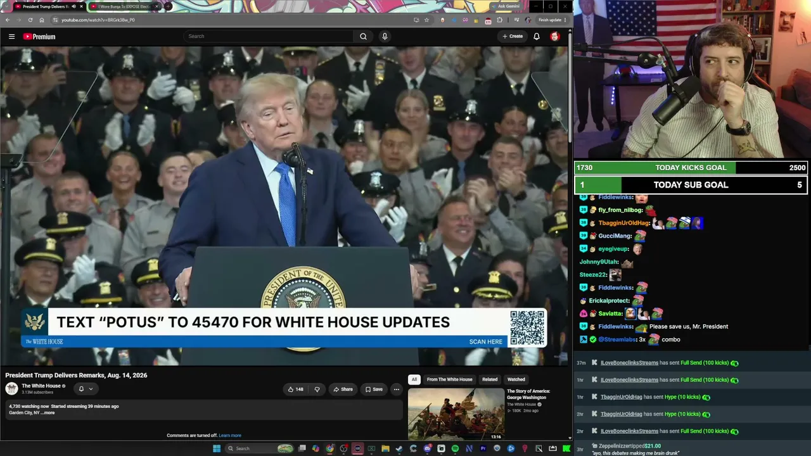Viewport: 811px width, 456px height.
Task: Click Fiddlewinks message "Please save us, Mr. President"
Action: (x=689, y=326)
